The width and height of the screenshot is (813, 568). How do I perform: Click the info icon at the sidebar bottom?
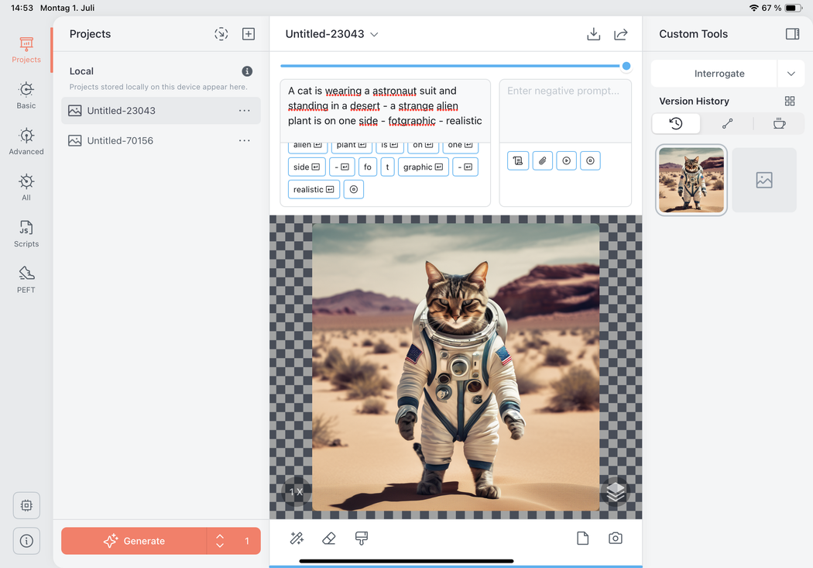pyautogui.click(x=26, y=541)
